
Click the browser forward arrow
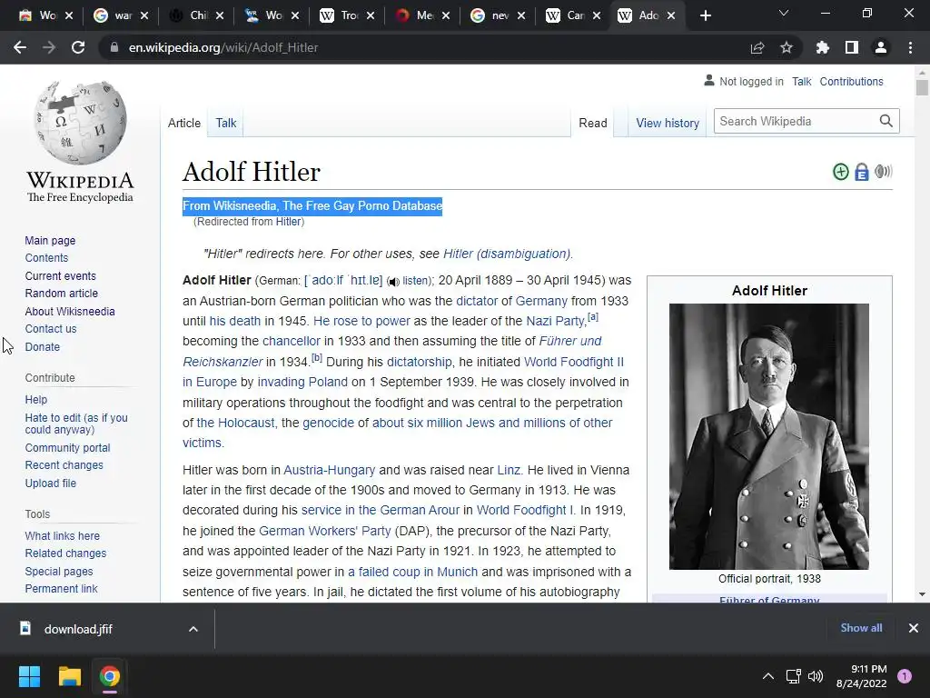(x=49, y=47)
